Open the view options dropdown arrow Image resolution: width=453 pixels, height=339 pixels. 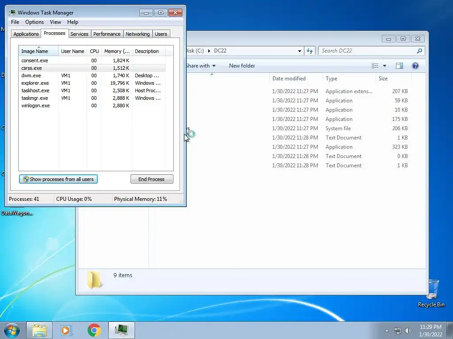pyautogui.click(x=384, y=66)
